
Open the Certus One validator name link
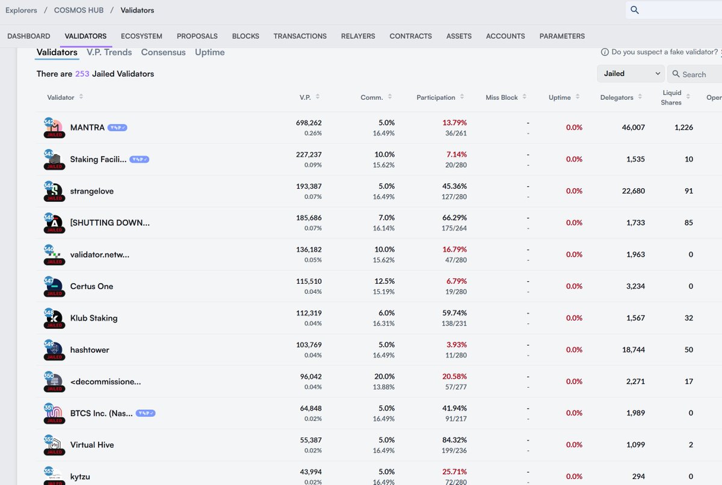[x=91, y=286]
